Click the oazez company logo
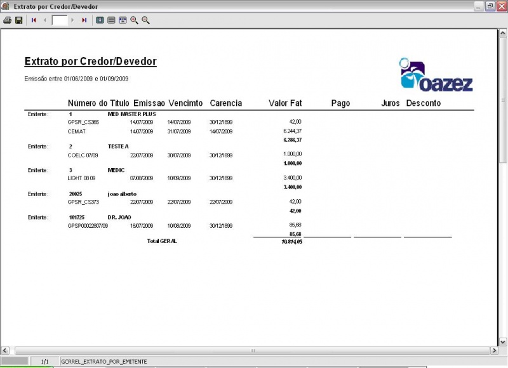The width and height of the screenshot is (508, 368). click(436, 75)
